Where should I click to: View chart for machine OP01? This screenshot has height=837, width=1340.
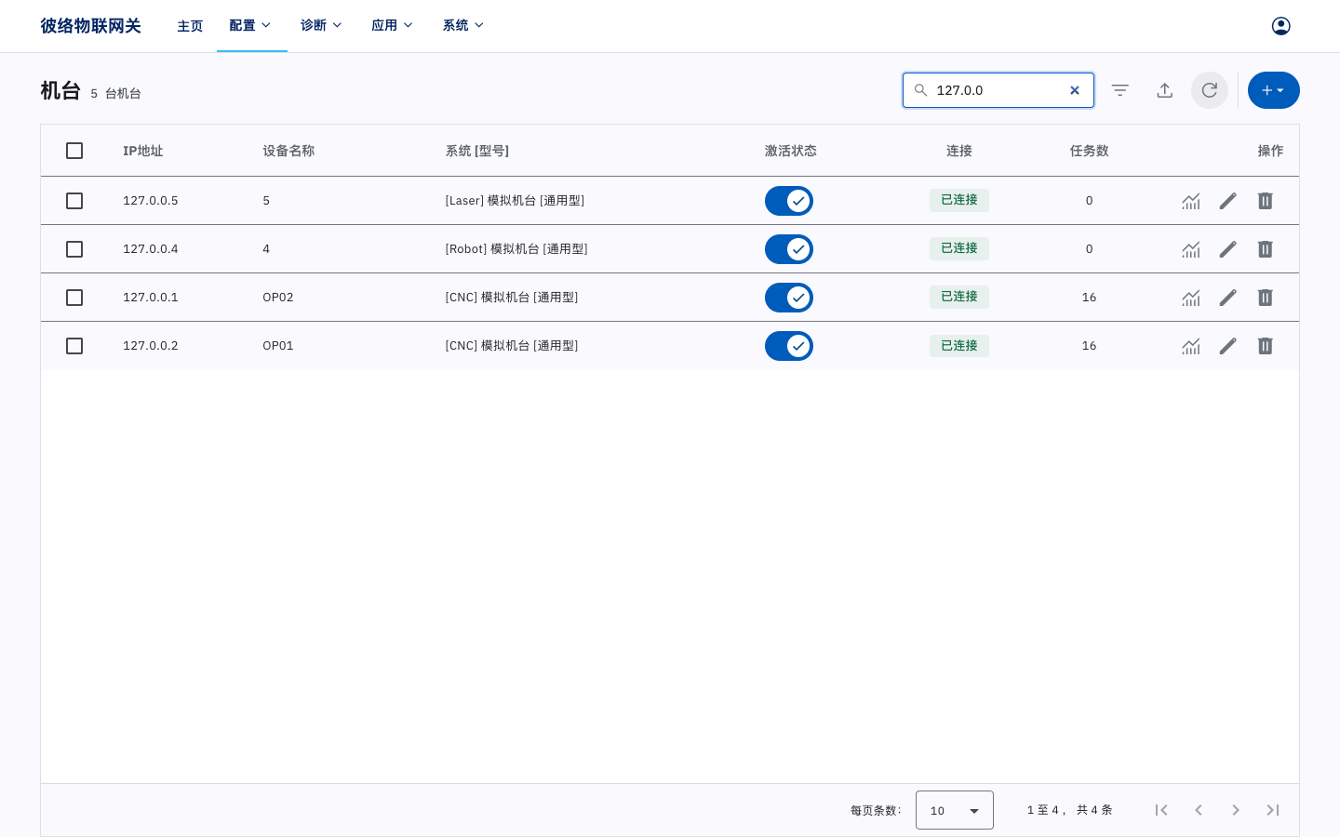pyautogui.click(x=1191, y=346)
